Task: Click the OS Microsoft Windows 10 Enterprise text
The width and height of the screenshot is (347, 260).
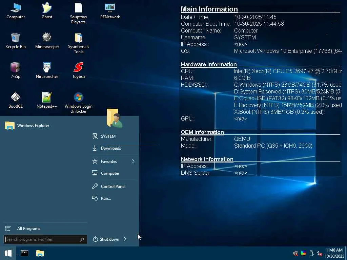Action: point(288,51)
